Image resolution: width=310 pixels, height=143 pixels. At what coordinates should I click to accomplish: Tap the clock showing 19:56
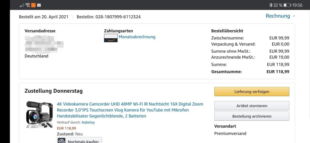point(297,5)
